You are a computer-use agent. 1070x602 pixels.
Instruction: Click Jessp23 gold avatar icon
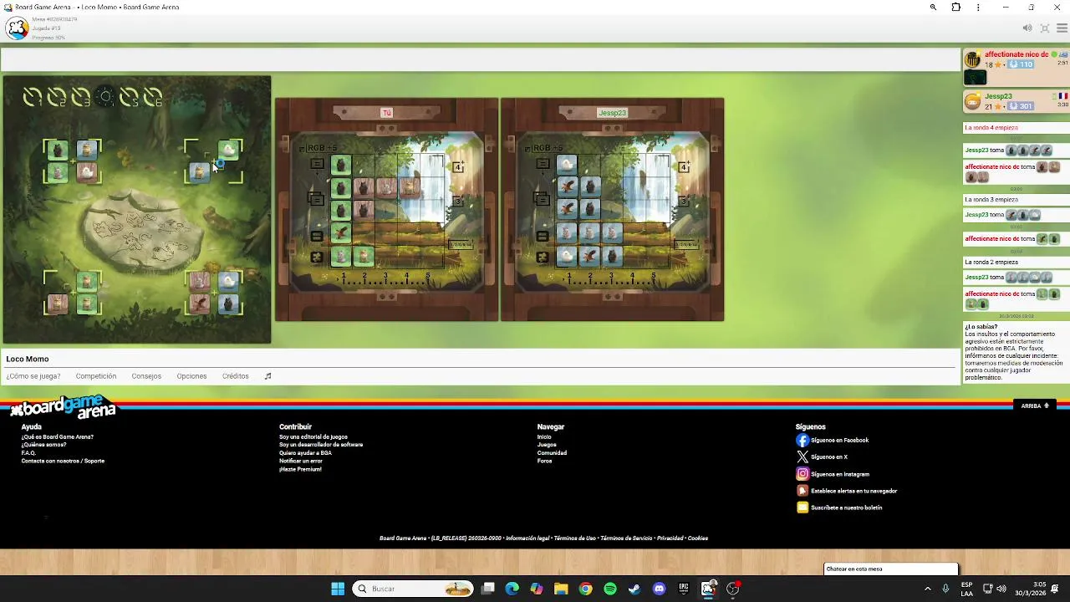coord(972,102)
